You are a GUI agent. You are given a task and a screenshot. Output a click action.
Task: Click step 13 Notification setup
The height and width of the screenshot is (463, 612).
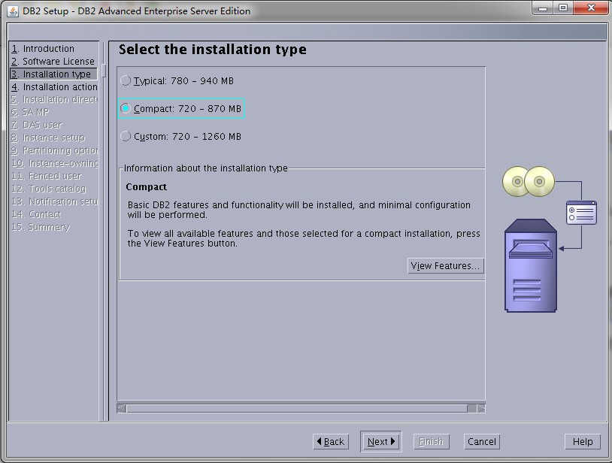(55, 201)
